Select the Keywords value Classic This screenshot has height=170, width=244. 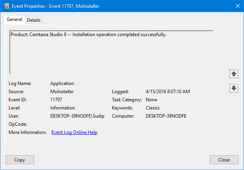pyautogui.click(x=153, y=108)
